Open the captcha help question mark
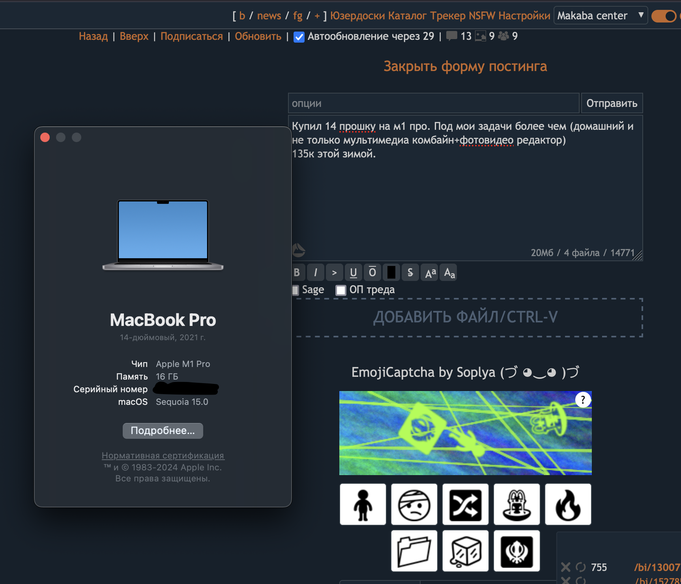The width and height of the screenshot is (681, 584). pyautogui.click(x=583, y=400)
